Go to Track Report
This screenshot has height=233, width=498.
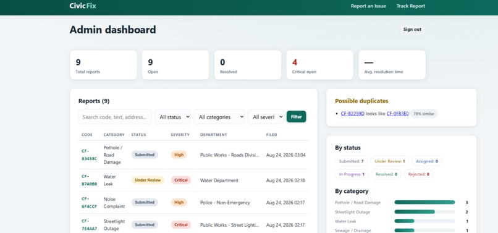coord(411,6)
